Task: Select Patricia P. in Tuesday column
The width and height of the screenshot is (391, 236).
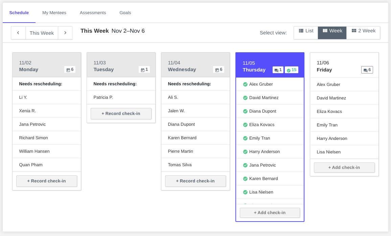Action: pyautogui.click(x=103, y=97)
